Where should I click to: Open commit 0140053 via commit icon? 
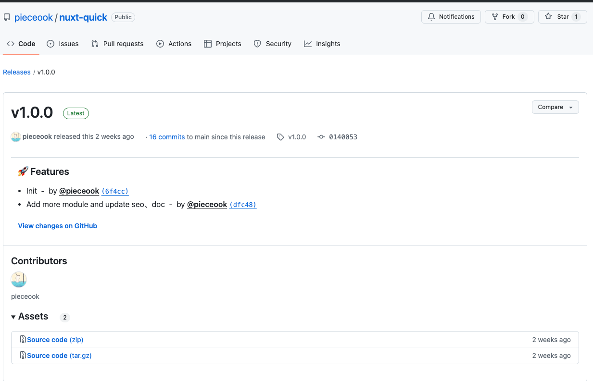[321, 137]
